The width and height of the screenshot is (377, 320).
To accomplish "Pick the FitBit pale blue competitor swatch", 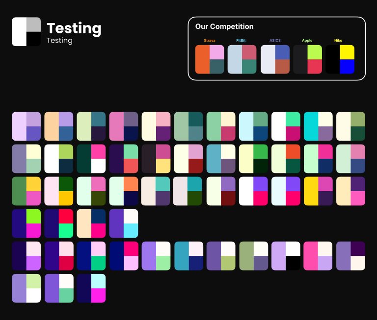I will coord(242,59).
